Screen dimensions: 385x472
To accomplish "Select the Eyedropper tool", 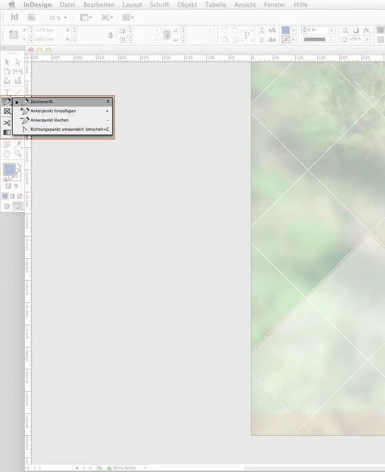I will point(18,145).
